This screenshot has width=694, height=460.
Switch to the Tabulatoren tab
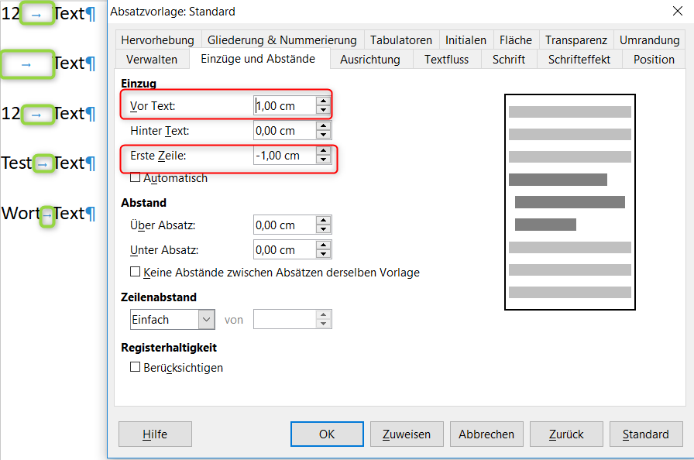(401, 40)
